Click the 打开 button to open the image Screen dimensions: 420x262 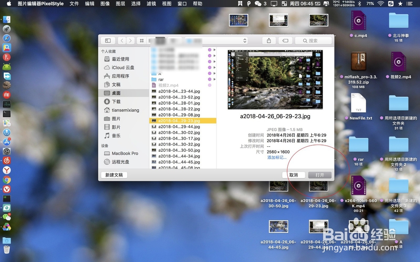(320, 175)
